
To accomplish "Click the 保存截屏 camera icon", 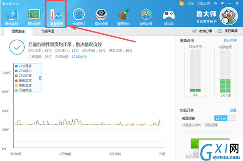I will 220,31.
